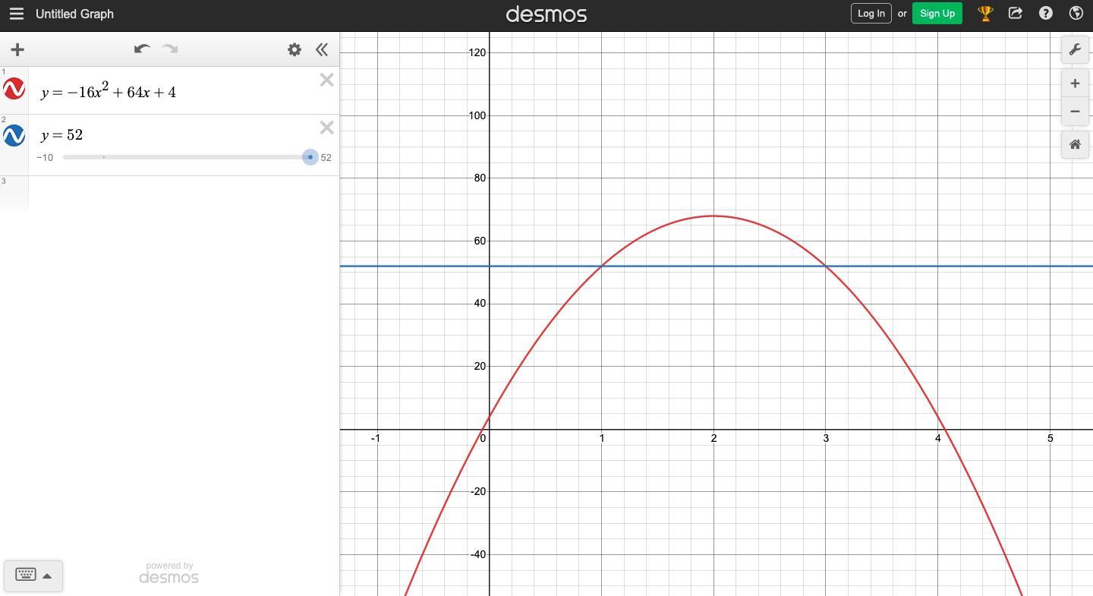This screenshot has height=596, width=1093.
Task: Show the on-screen keyboard
Action: [x=33, y=576]
